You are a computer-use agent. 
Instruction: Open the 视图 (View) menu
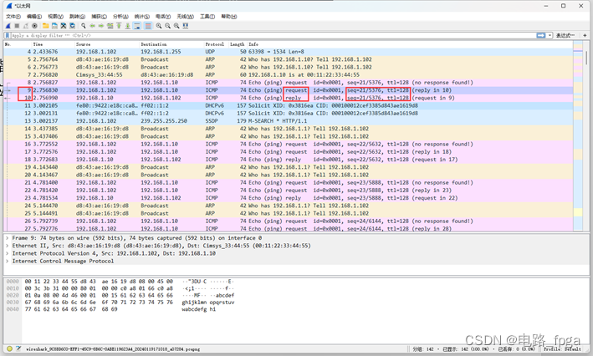pyautogui.click(x=55, y=16)
